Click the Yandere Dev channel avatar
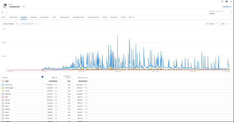 pos(5,6)
